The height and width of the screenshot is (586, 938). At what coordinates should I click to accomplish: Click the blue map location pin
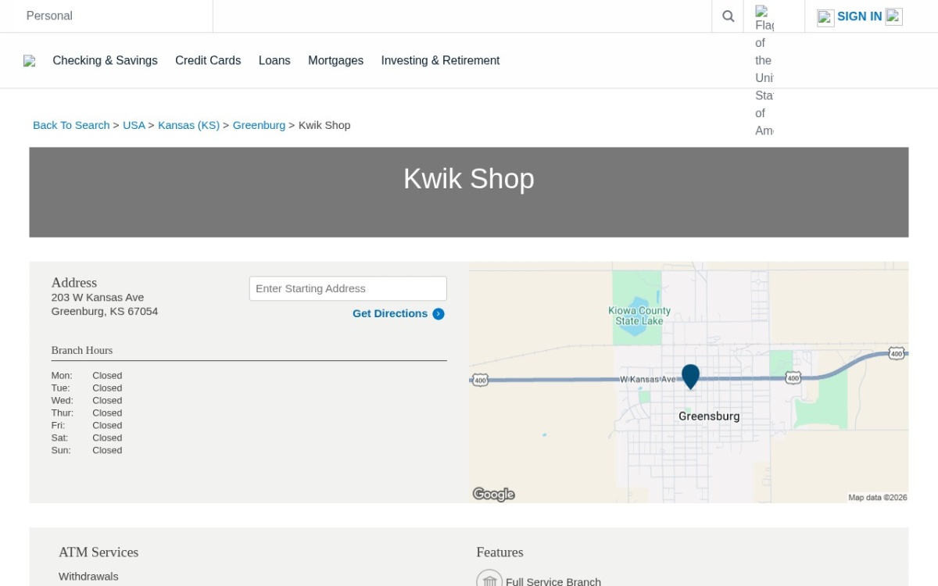[690, 377]
